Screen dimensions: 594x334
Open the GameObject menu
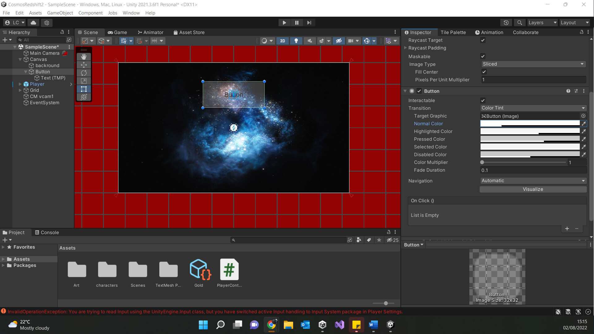pos(60,13)
